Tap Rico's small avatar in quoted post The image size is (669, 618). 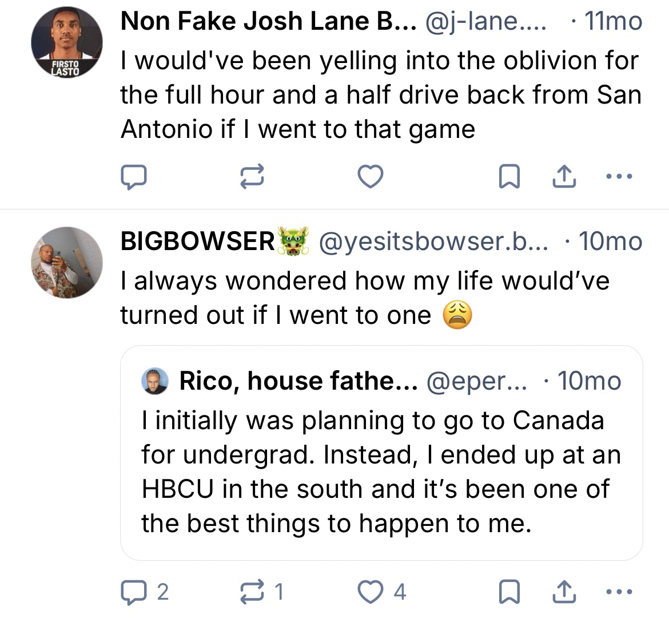[x=154, y=381]
